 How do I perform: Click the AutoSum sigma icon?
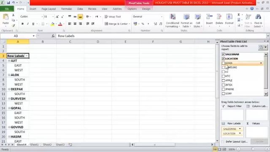(x=239, y=15)
